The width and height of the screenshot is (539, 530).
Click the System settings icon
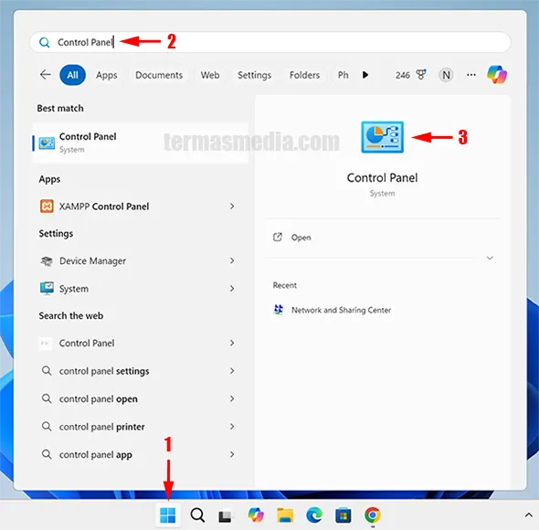point(47,288)
